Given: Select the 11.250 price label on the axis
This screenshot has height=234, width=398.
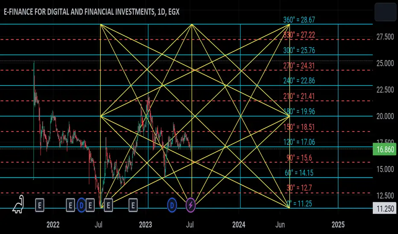Looking at the screenshot, I should point(384,208).
